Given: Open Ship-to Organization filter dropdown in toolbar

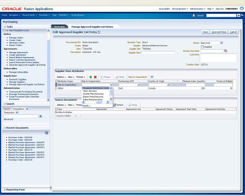Looking at the screenshot, I should point(152,77).
